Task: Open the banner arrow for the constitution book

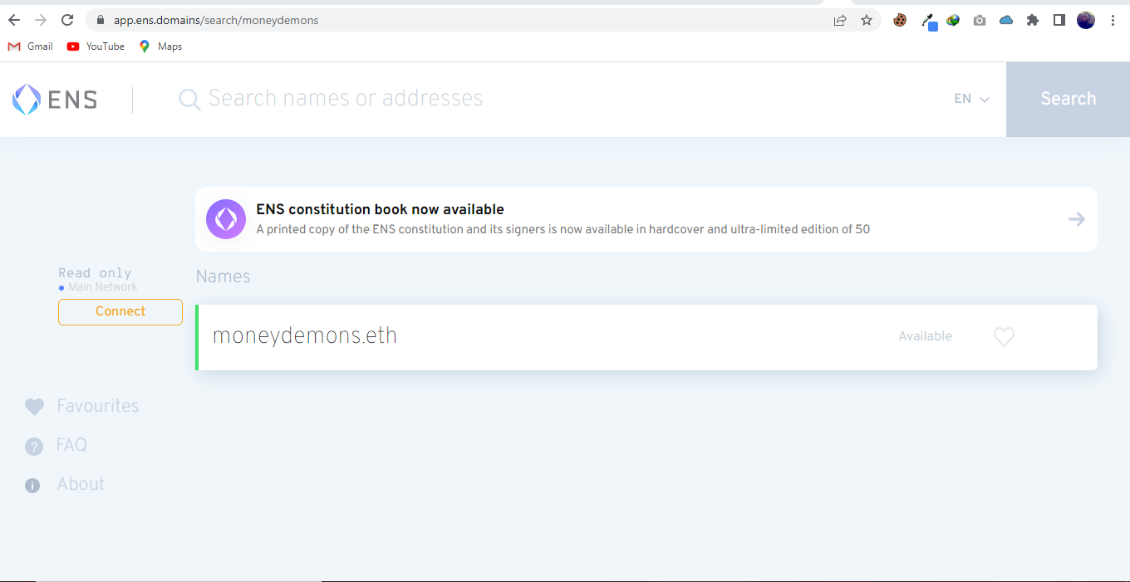Action: pos(1076,218)
